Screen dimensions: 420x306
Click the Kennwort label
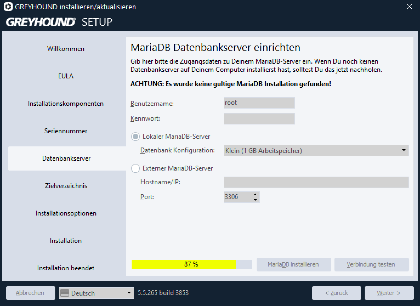[x=145, y=119]
